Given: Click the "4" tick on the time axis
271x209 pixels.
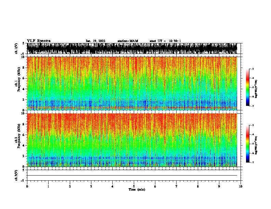Looking at the screenshot, I should (x=113, y=186).
